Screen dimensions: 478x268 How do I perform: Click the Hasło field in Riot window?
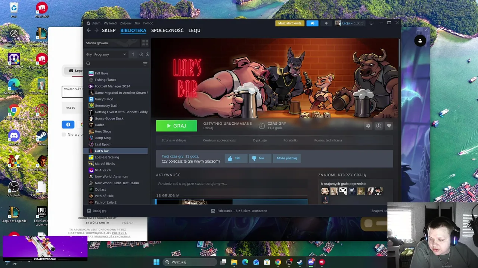coord(73,108)
